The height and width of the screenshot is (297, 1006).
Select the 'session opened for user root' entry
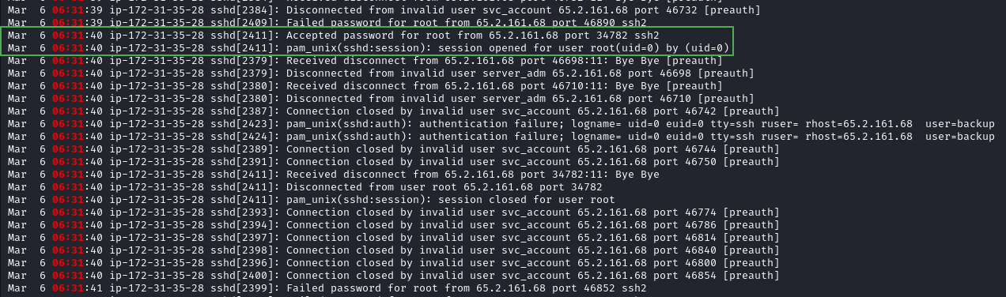(x=368, y=47)
